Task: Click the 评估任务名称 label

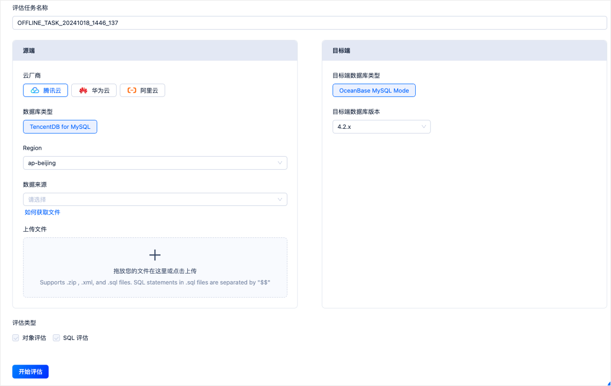Action: tap(30, 8)
